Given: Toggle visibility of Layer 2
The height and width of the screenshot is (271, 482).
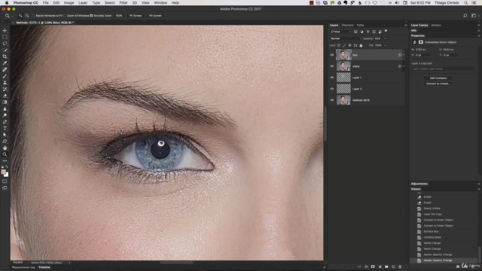Looking at the screenshot, I should 332,89.
